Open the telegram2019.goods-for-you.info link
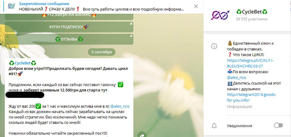The height and width of the screenshot is (137, 291). [x=252, y=97]
